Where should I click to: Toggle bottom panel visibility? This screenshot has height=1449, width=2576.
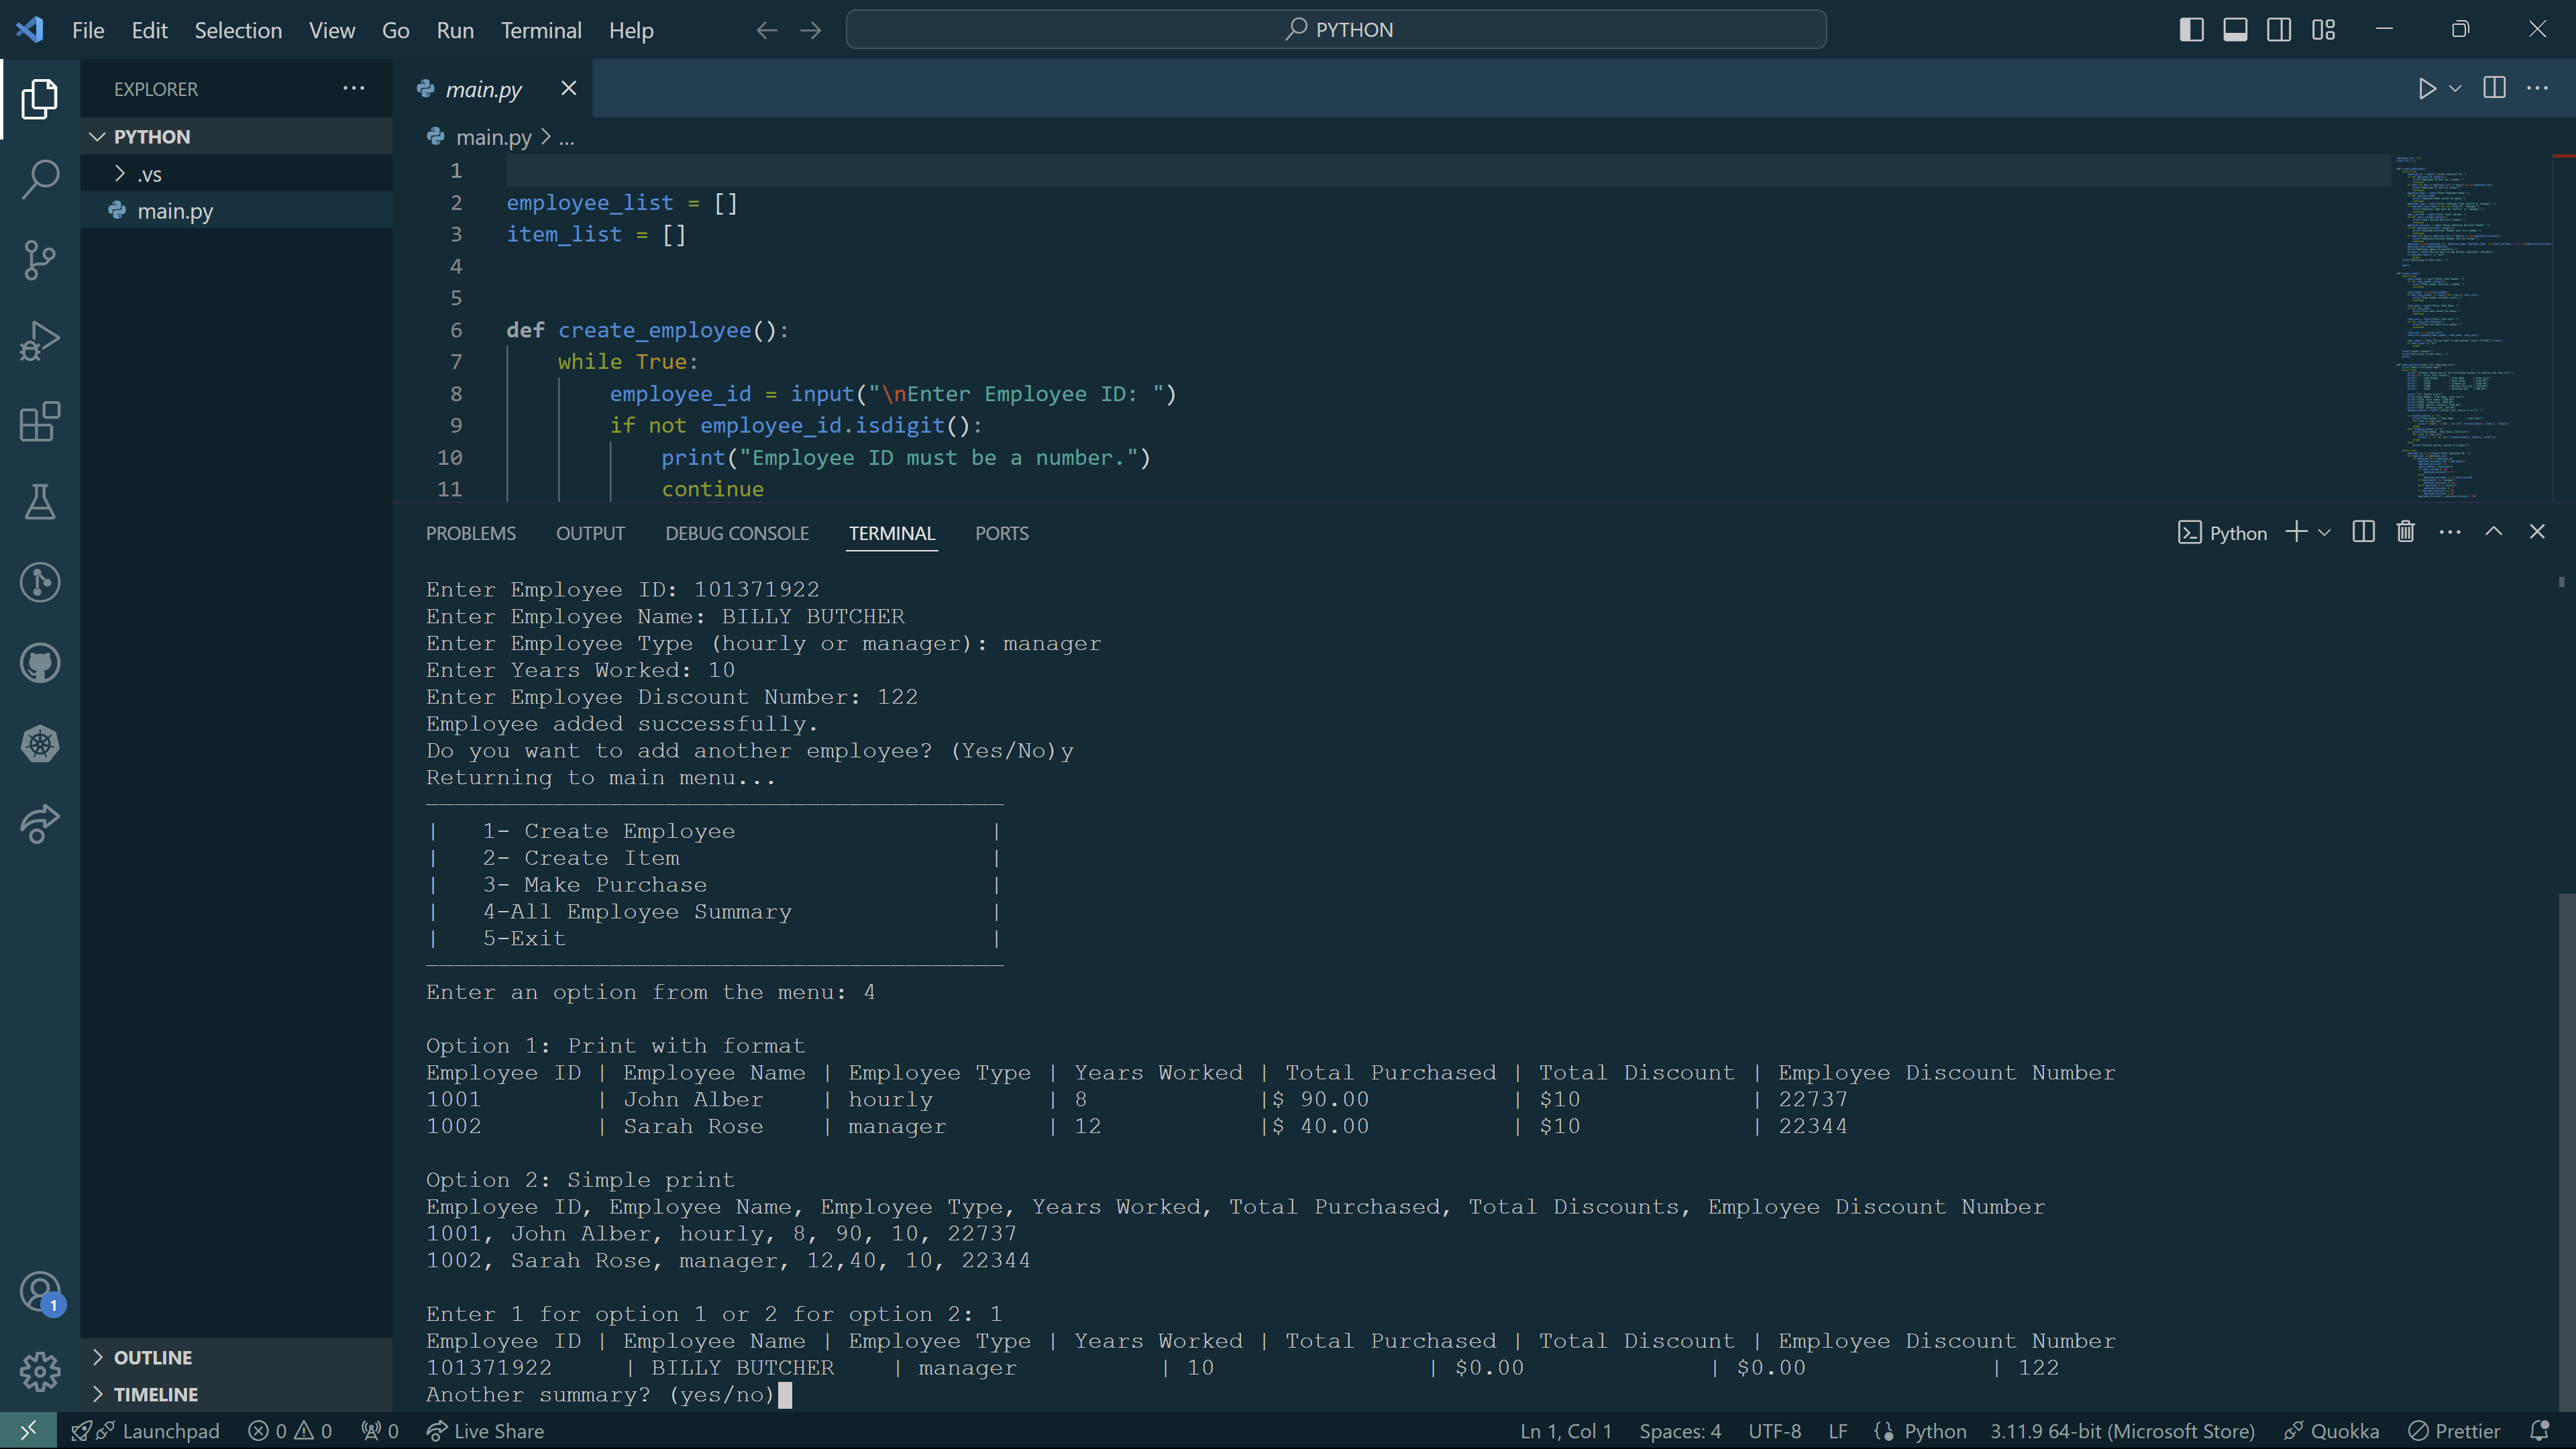point(2235,30)
